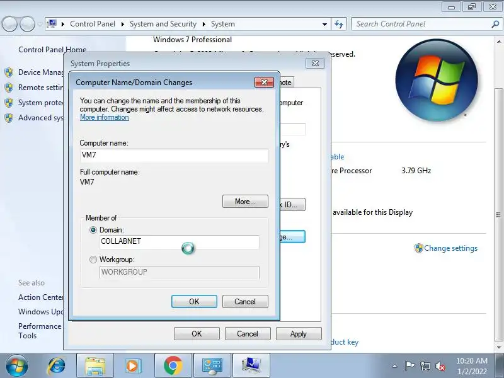Image resolution: width=504 pixels, height=378 pixels.
Task: Click the Windows logo image
Action: pos(437,81)
